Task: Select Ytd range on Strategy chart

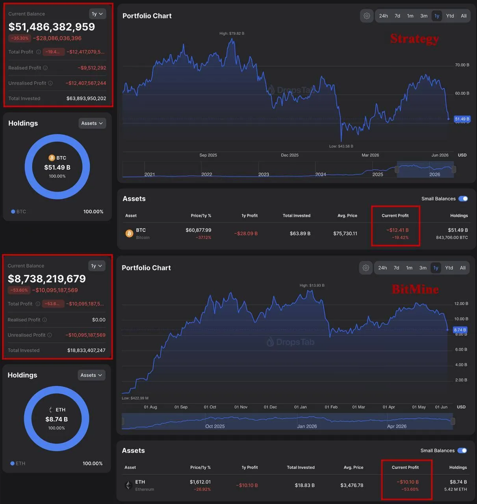Action: point(450,16)
